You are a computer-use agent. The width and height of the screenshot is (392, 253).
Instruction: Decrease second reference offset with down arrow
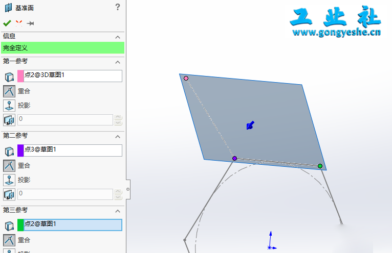(118, 197)
